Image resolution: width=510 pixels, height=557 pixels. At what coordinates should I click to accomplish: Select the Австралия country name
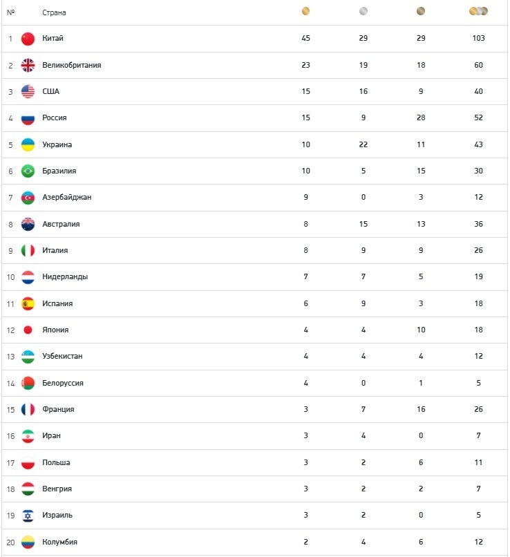pos(61,224)
